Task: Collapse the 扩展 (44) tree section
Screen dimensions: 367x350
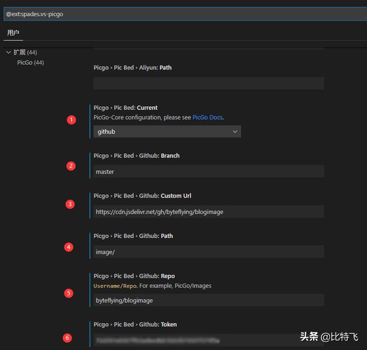Action: point(22,52)
